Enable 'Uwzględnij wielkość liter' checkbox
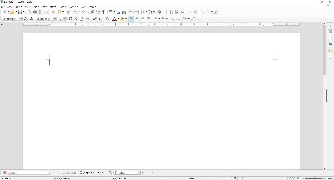This screenshot has width=334, height=180. (81, 173)
